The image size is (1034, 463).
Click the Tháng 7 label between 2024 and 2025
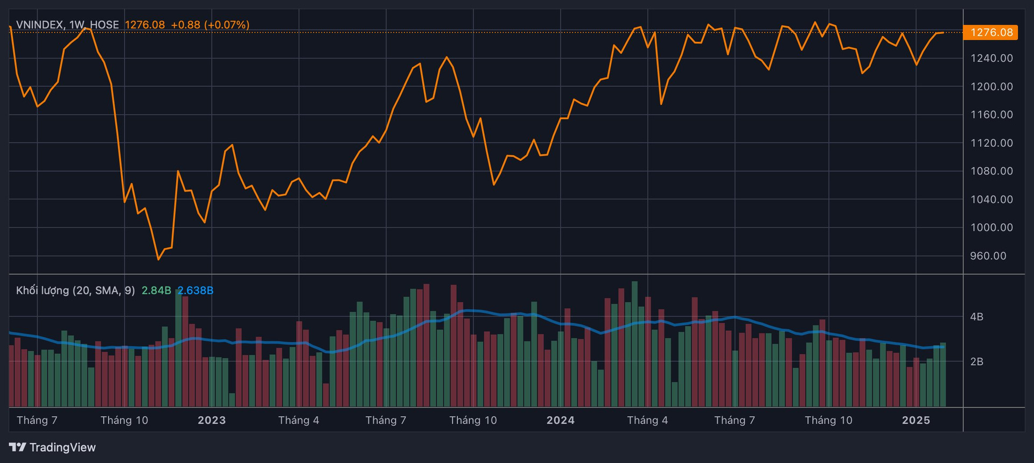(735, 421)
